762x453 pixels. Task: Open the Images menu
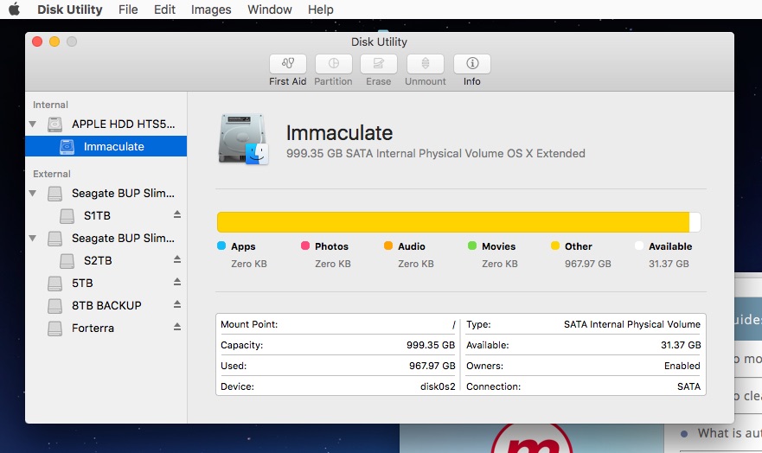click(x=211, y=10)
